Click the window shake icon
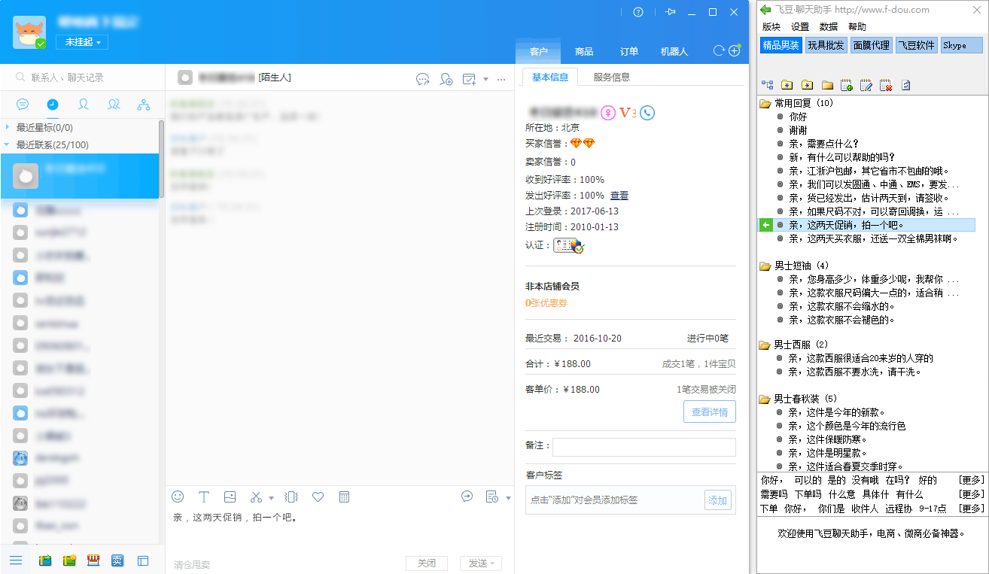Image resolution: width=989 pixels, height=574 pixels. point(292,497)
